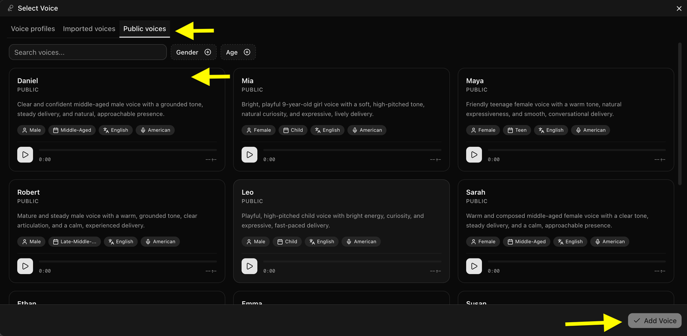Screen dimensions: 687x336
Task: Play Mia's voice sample
Action: click(249, 155)
